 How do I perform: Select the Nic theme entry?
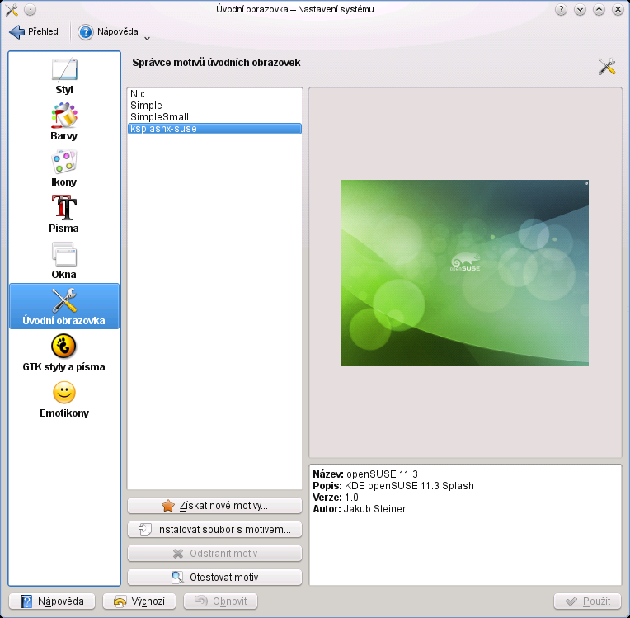[214, 94]
